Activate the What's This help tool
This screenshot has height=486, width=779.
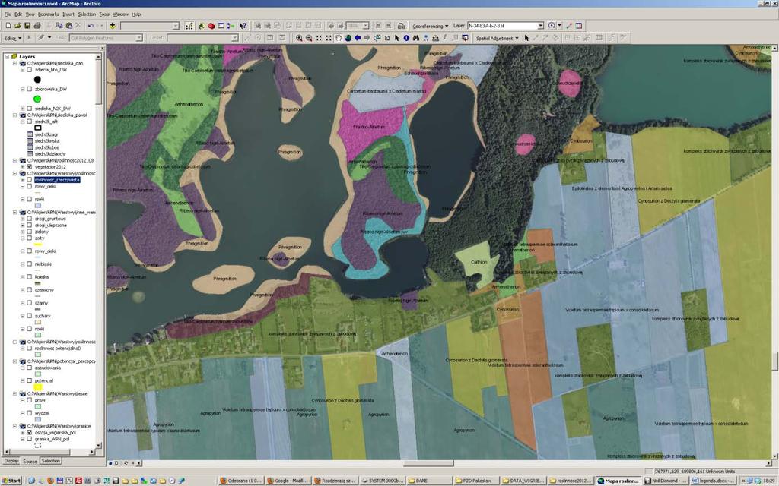tap(243, 26)
